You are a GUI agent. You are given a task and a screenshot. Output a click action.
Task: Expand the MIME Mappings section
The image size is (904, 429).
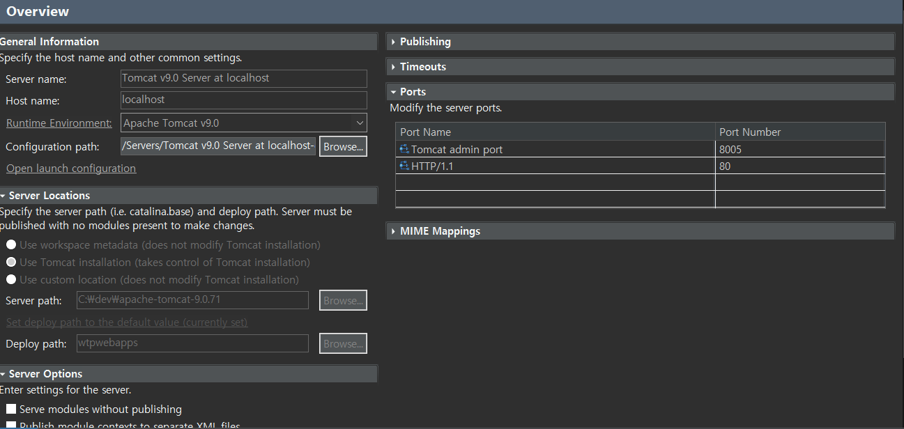[x=394, y=231]
